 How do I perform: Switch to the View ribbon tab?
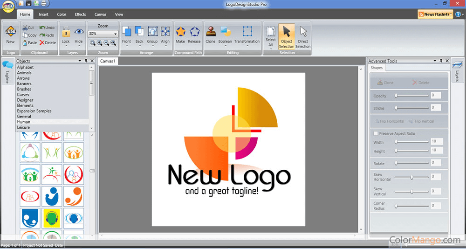tap(119, 14)
